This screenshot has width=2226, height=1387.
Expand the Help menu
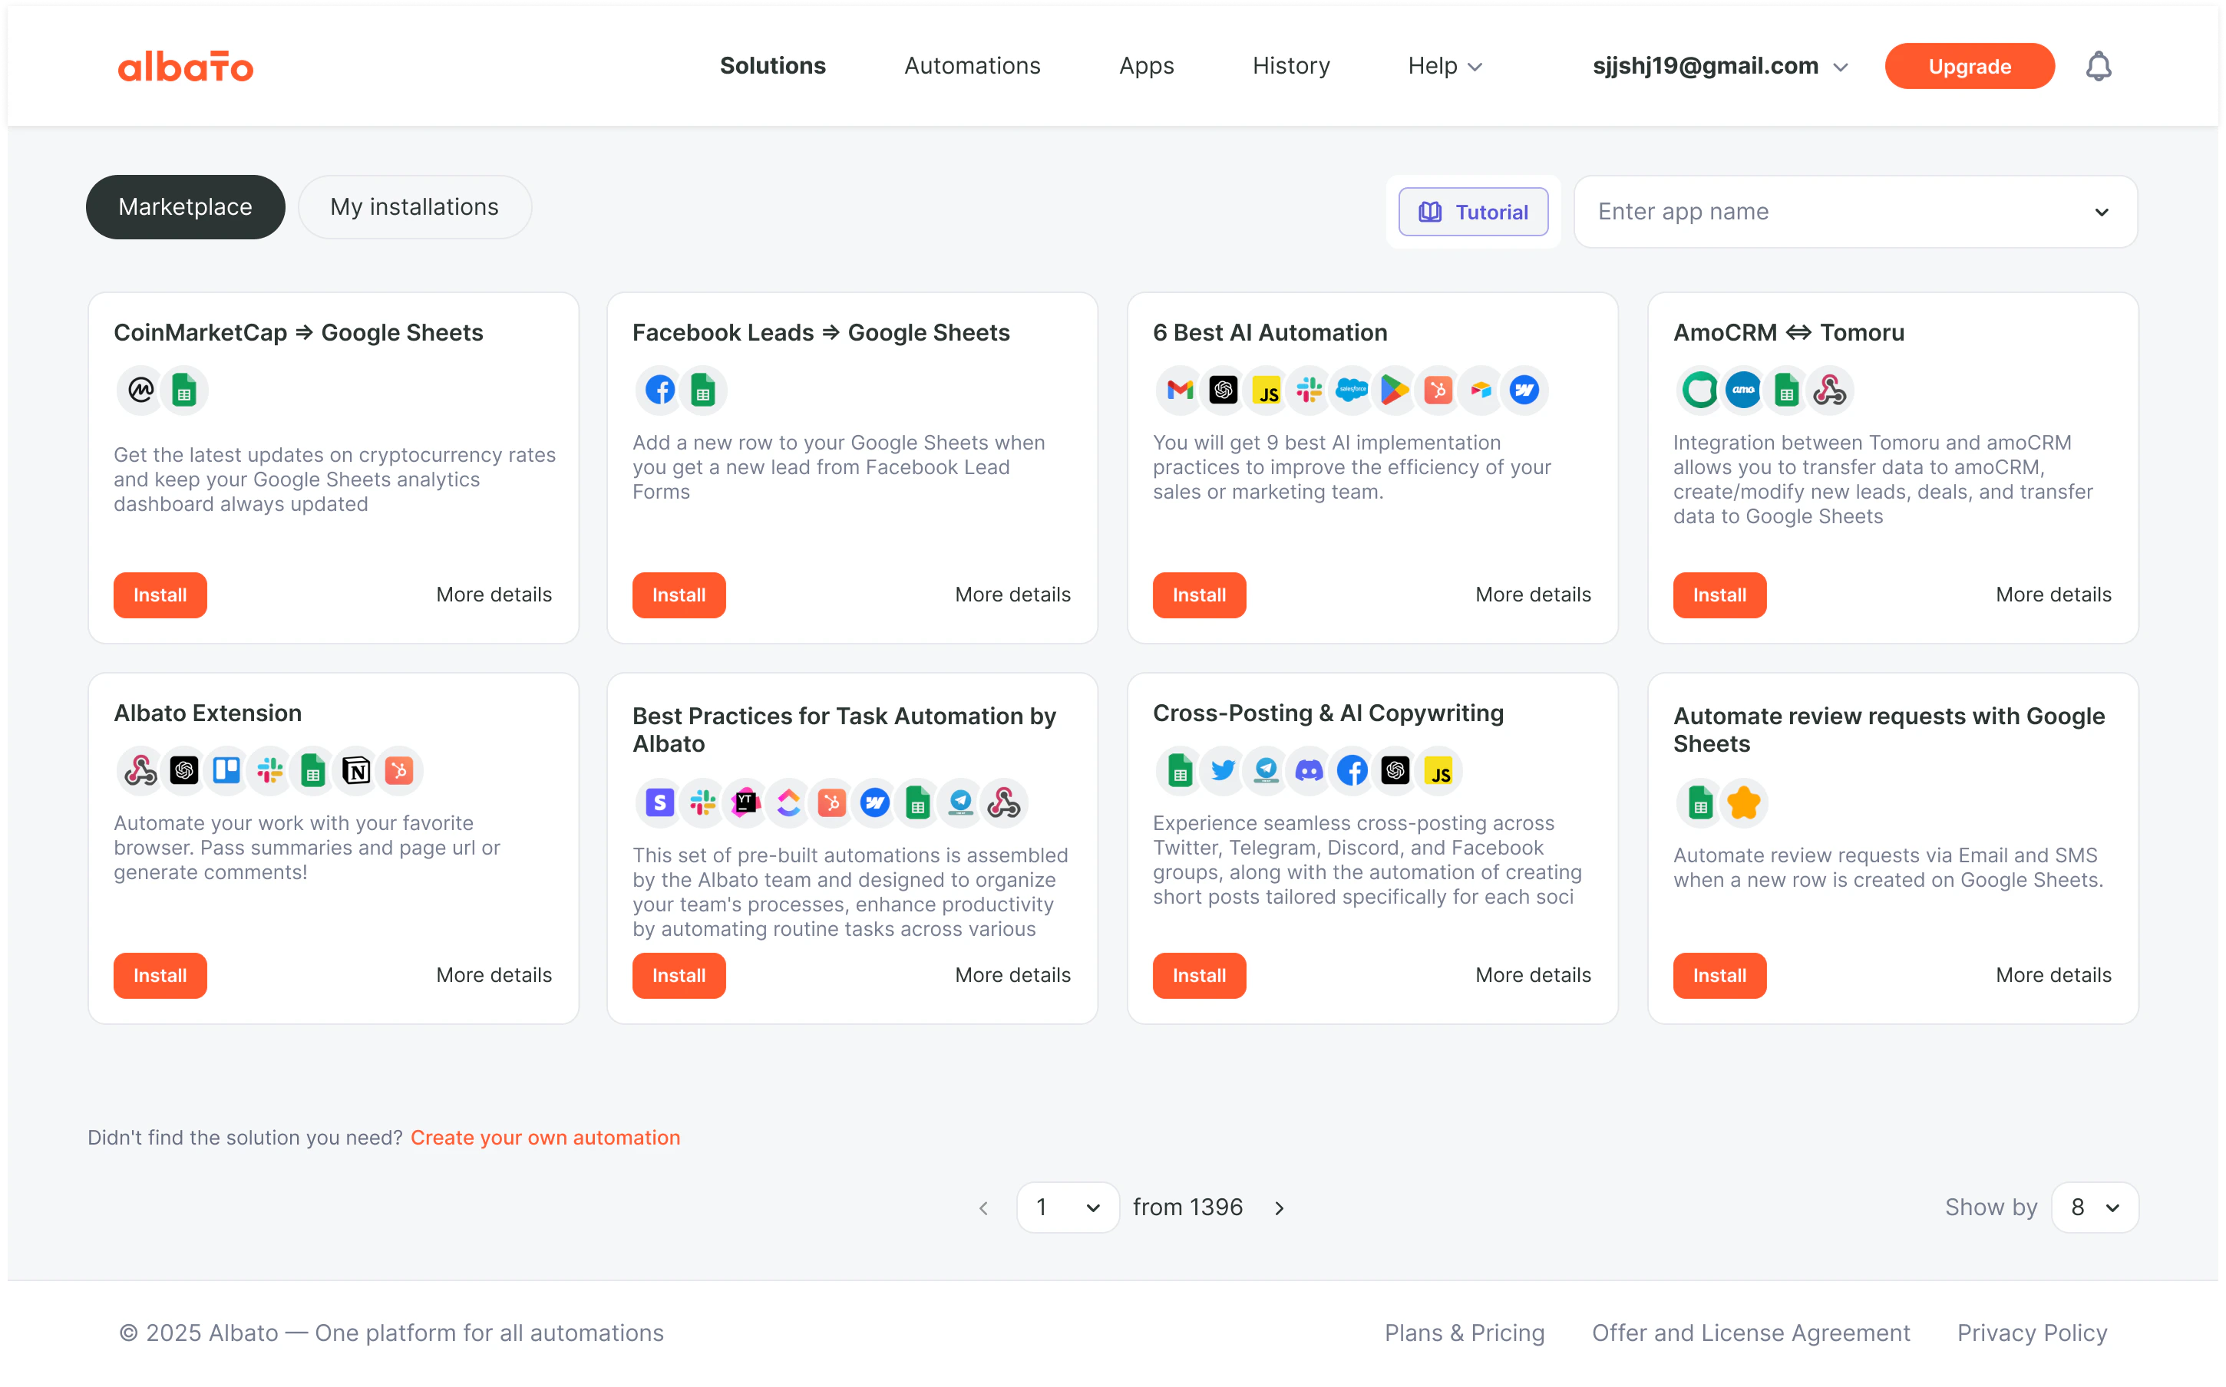pyautogui.click(x=1445, y=66)
